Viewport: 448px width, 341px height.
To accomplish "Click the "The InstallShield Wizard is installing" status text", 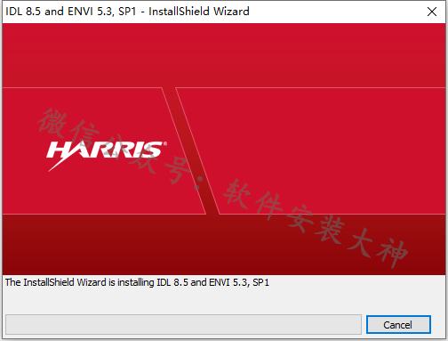I will coord(137,282).
